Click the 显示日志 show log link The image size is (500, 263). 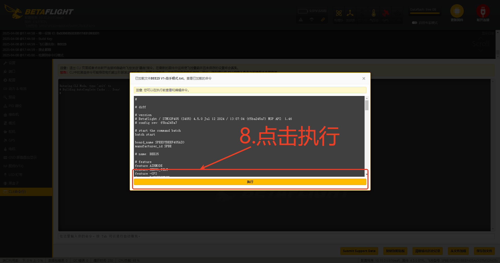point(488,33)
